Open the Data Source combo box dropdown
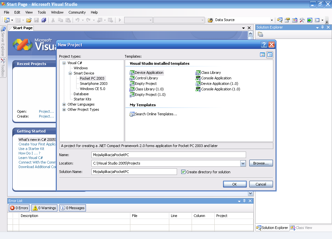332x239 pixels. pyautogui.click(x=272, y=20)
